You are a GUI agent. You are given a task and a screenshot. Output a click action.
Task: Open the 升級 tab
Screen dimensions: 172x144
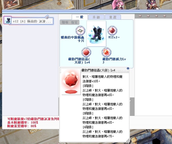96,17
